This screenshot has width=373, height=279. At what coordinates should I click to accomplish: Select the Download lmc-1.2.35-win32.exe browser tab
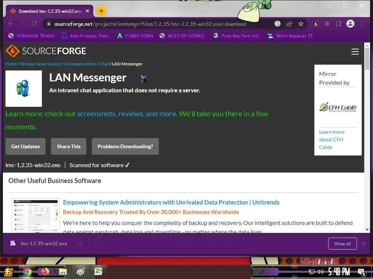48,11
